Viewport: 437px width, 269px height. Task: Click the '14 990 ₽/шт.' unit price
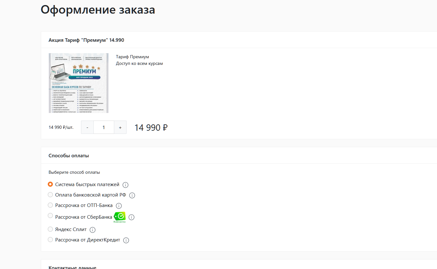tap(61, 127)
